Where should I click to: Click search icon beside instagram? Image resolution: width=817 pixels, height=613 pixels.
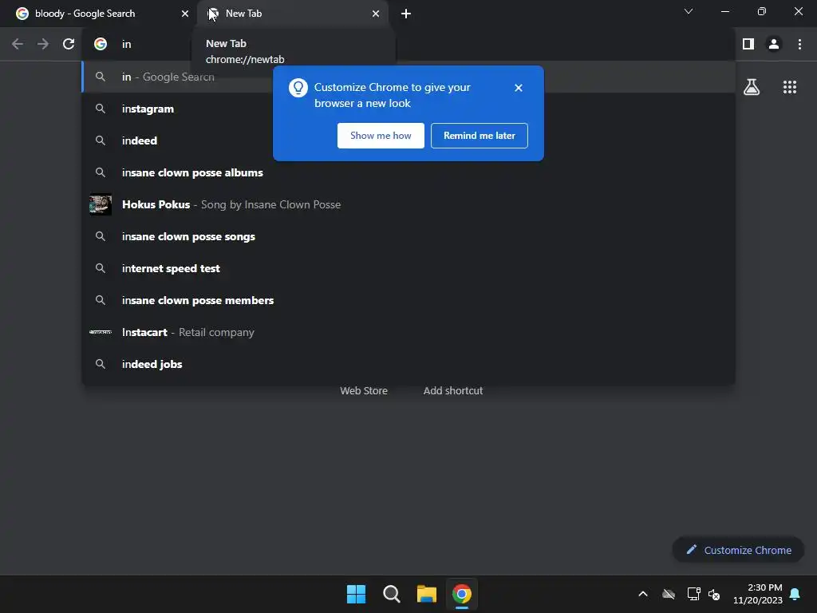pos(101,109)
